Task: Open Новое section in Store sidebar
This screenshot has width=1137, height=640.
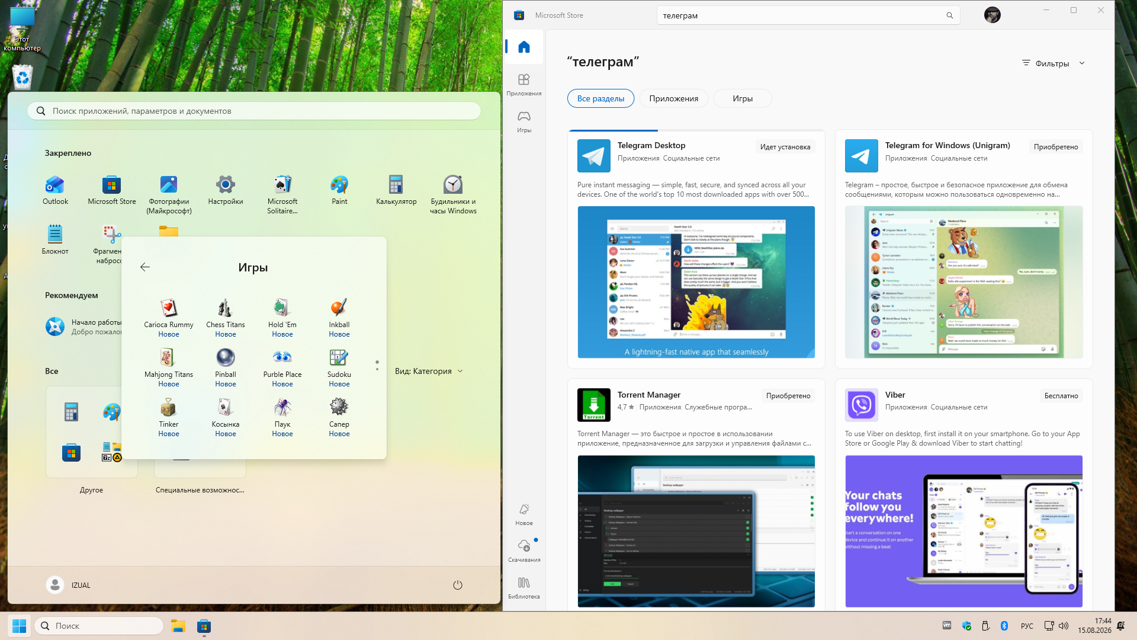Action: tap(524, 514)
